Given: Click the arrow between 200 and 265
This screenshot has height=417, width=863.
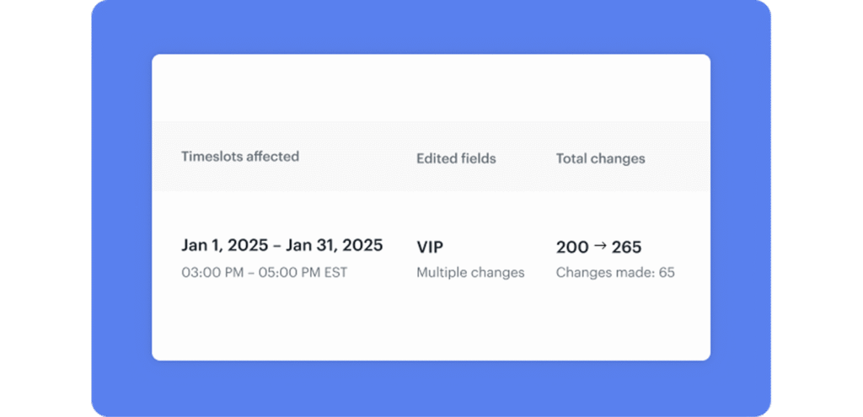Looking at the screenshot, I should pos(600,246).
